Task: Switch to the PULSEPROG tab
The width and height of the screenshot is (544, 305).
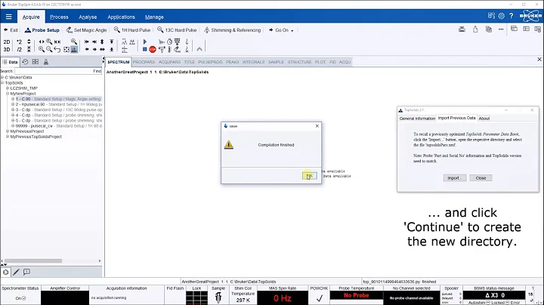Action: (210, 62)
